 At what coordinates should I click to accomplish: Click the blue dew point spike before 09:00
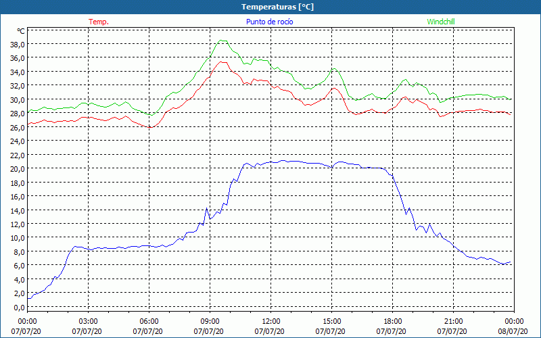pyautogui.click(x=207, y=208)
